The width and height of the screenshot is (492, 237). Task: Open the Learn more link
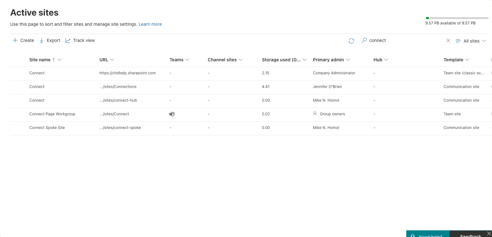point(150,24)
